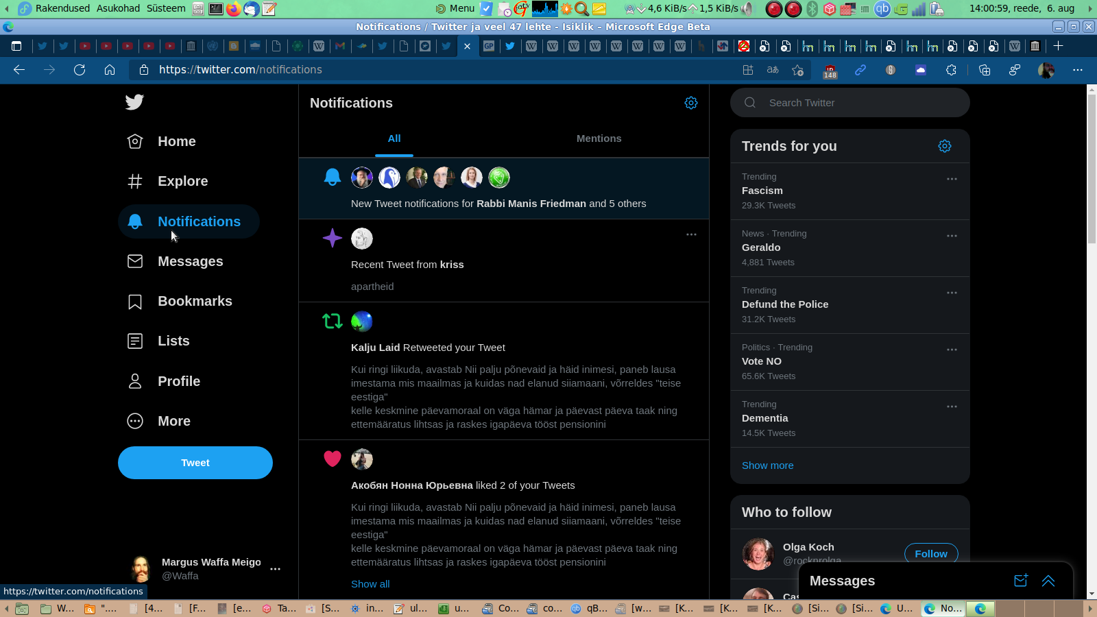Open the browser profile avatar
This screenshot has width=1097, height=617.
[x=1046, y=70]
